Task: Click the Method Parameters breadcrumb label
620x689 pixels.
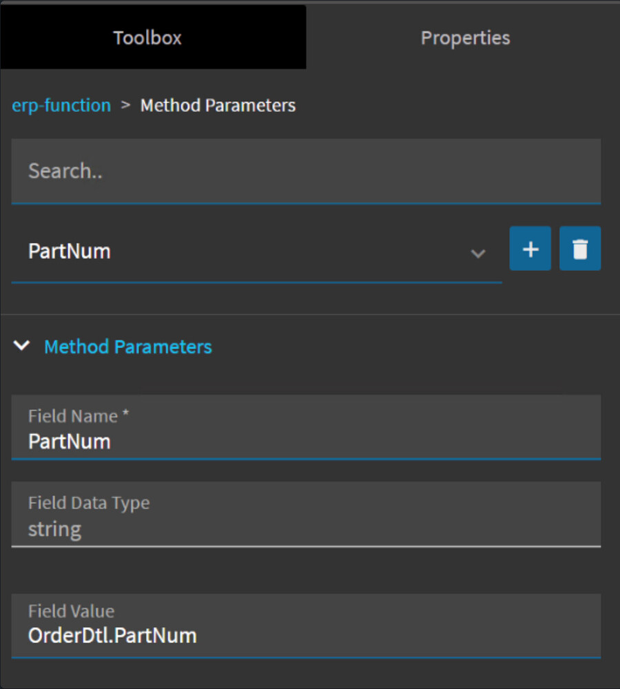Action: (218, 105)
